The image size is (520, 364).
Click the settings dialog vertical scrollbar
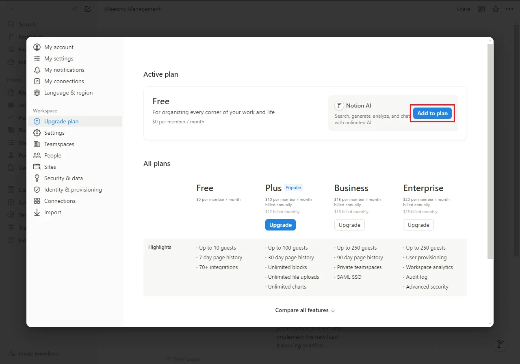click(490, 151)
